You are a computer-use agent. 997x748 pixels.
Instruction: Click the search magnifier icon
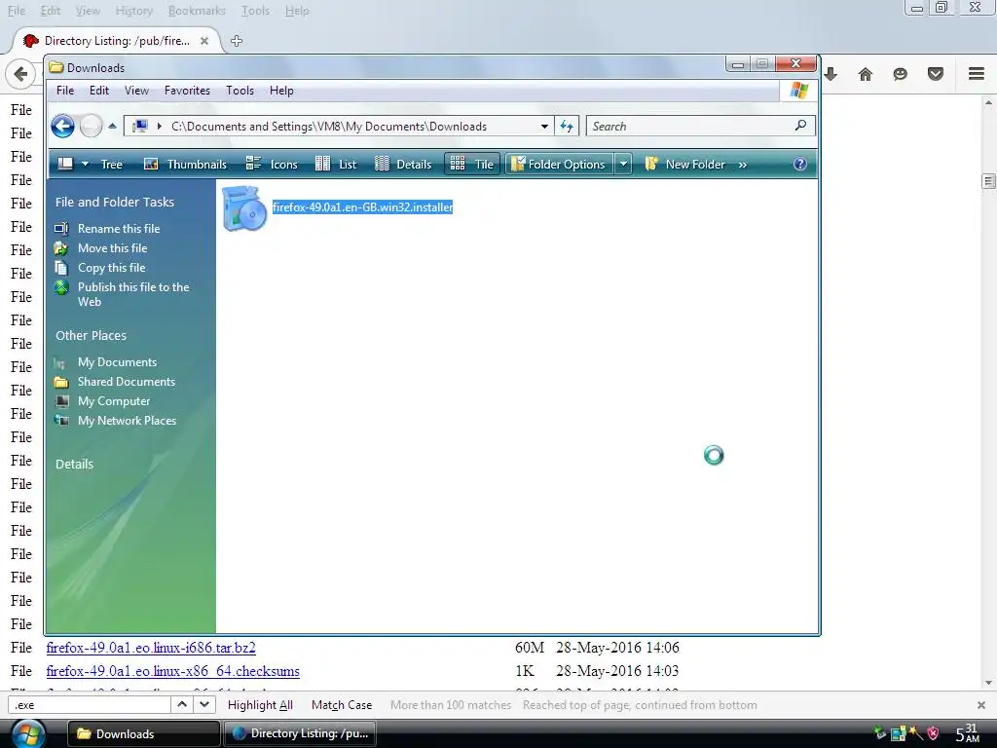pyautogui.click(x=800, y=126)
